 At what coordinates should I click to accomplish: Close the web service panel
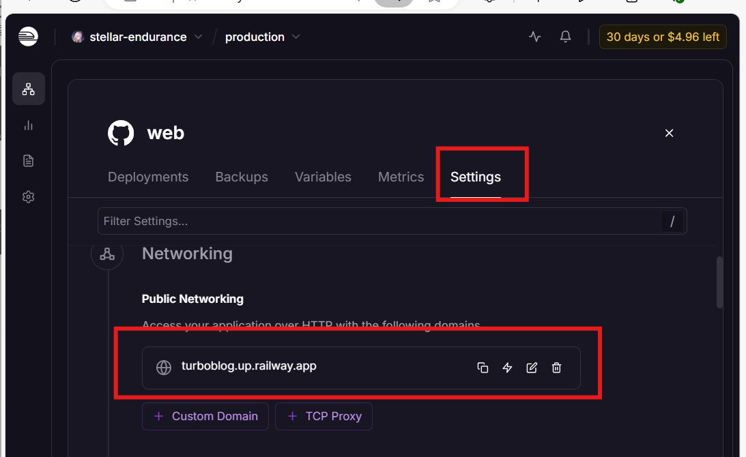click(x=669, y=133)
